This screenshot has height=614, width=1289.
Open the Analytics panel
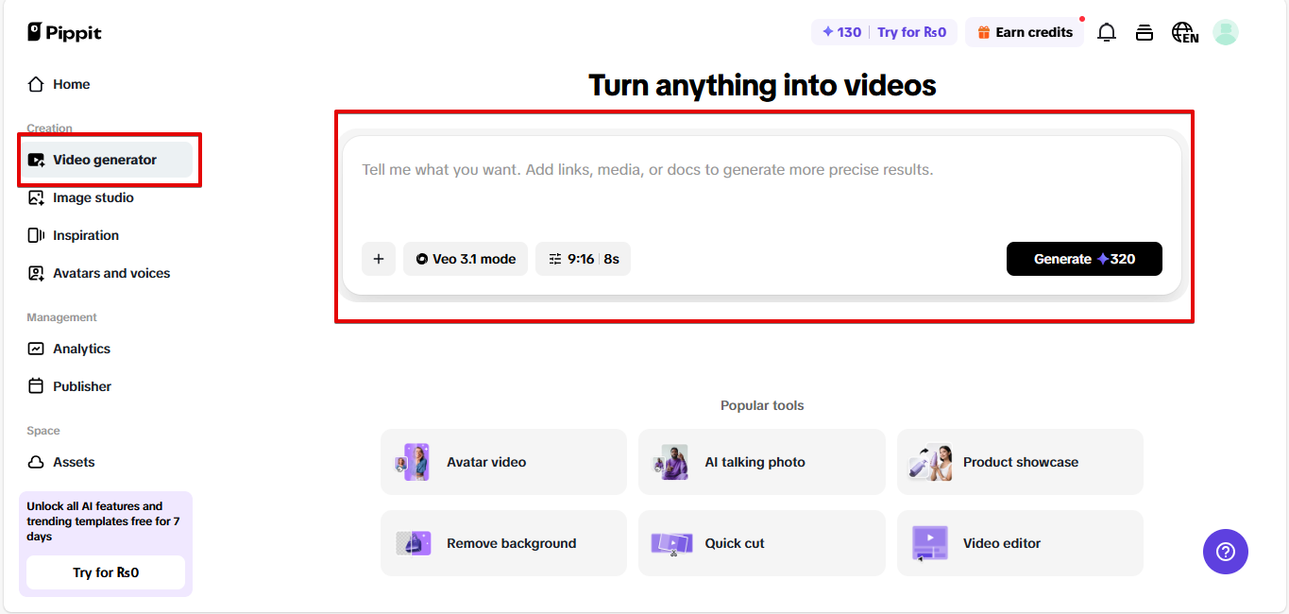tap(79, 349)
